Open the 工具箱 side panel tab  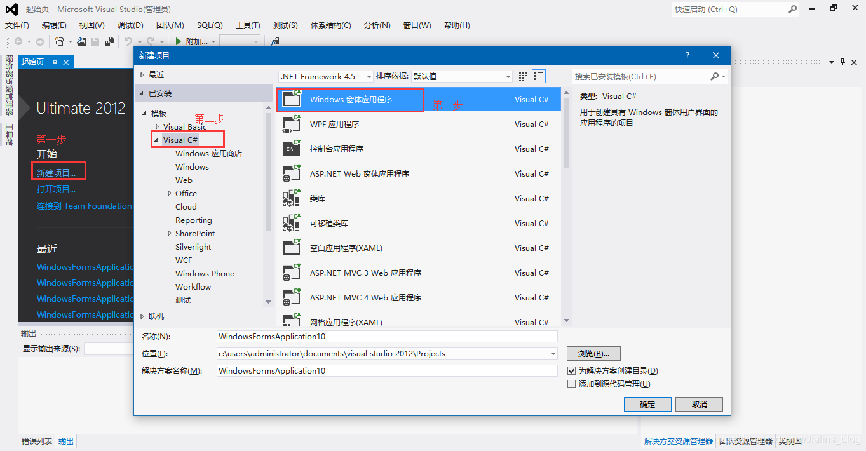tap(9, 134)
